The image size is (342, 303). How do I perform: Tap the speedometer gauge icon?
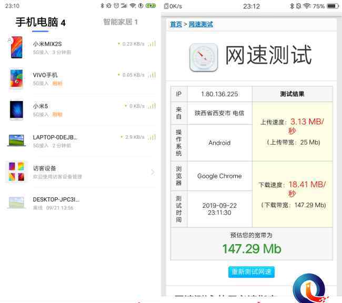(204, 57)
